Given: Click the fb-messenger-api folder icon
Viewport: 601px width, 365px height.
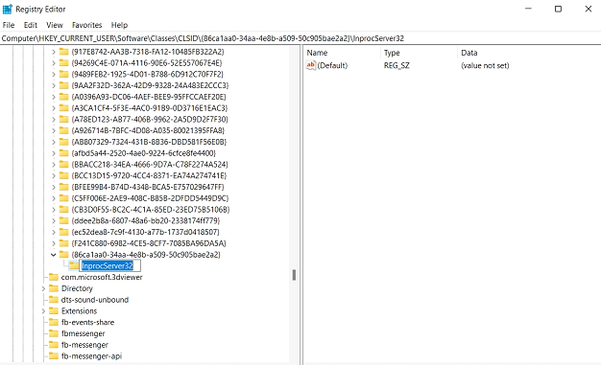Looking at the screenshot, I should [54, 356].
